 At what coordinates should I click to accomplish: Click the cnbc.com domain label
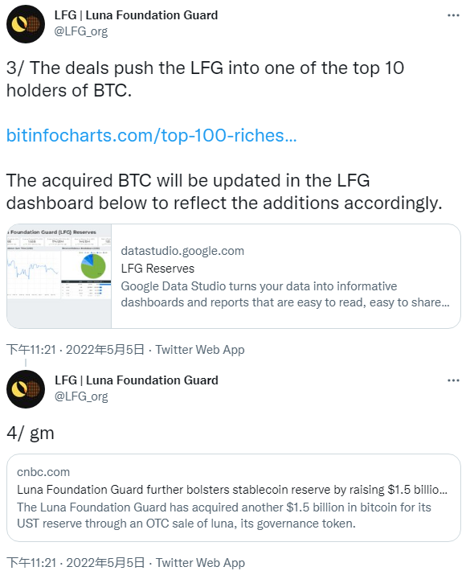pyautogui.click(x=43, y=472)
